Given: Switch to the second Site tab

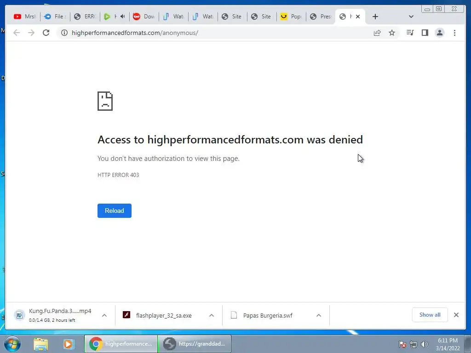Looking at the screenshot, I should tap(262, 17).
